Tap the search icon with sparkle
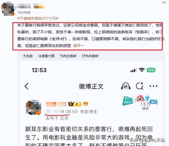The height and width of the screenshot is (146, 169). point(140,86)
